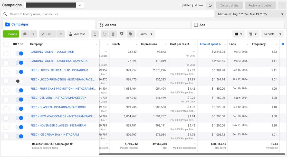The height and width of the screenshot is (157, 287).
Task: Switch to the Ad sets tab
Action: pos(143,25)
